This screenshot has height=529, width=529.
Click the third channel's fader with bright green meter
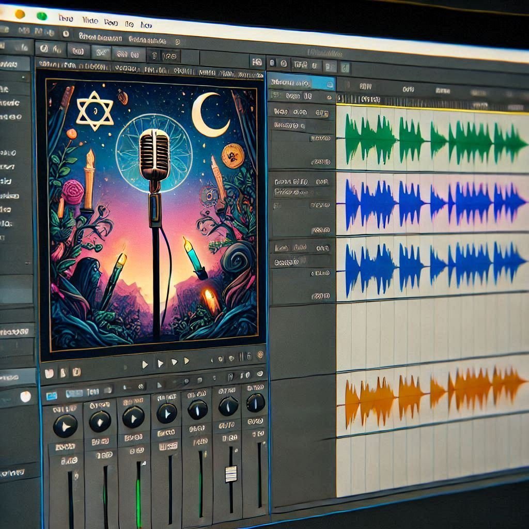click(x=138, y=494)
